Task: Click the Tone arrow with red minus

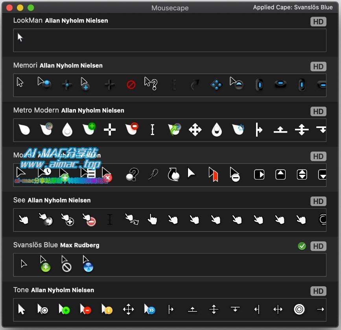Action: pyautogui.click(x=85, y=309)
